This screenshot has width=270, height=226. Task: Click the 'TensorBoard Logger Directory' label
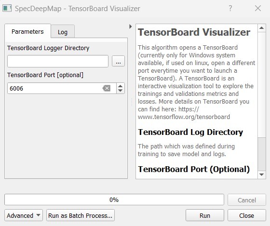click(x=48, y=48)
